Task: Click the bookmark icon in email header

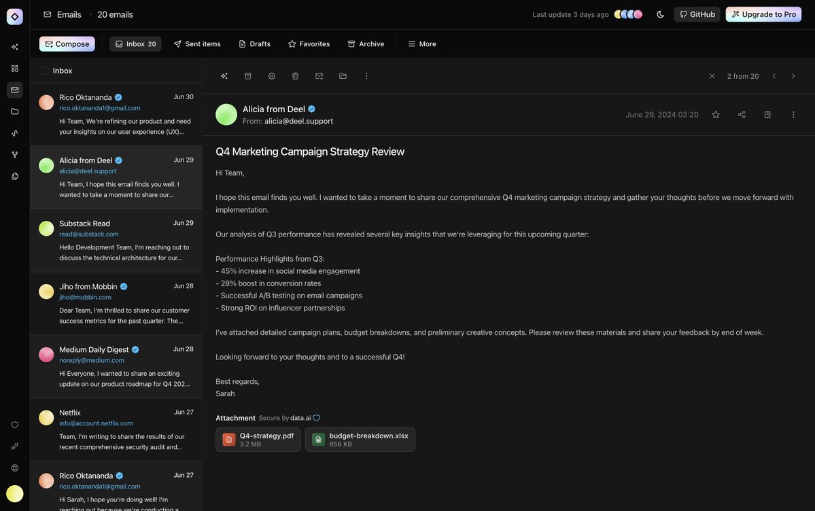Action: [767, 114]
